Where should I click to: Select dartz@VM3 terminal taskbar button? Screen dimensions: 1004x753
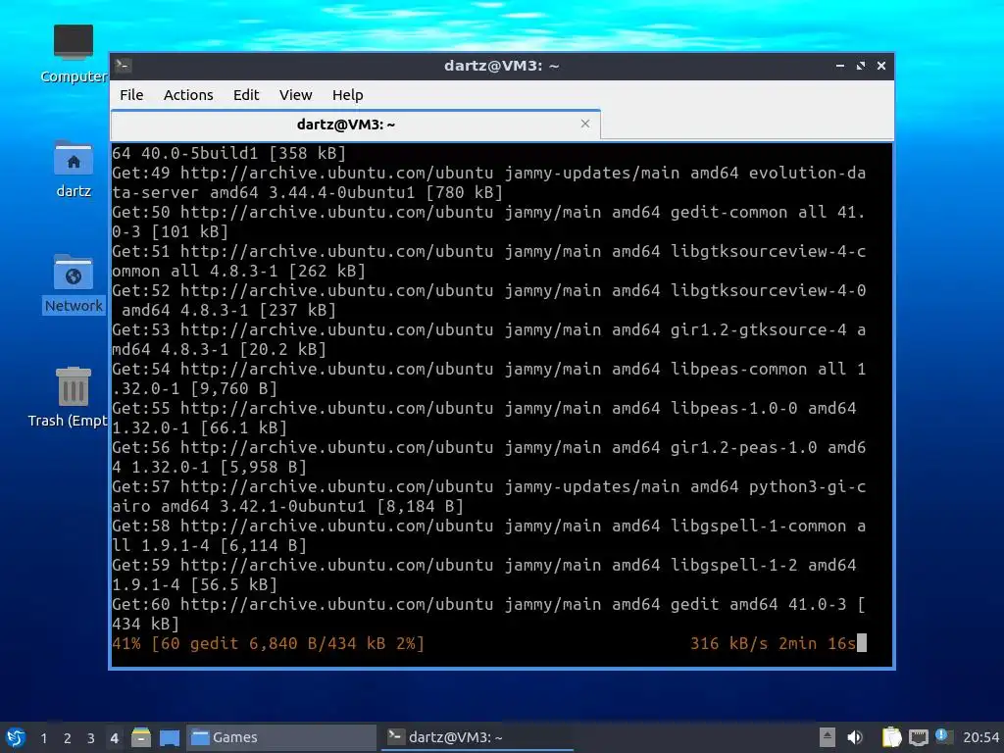point(477,737)
